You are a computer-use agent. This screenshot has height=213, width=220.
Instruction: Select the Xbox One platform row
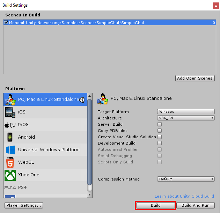pyautogui.click(x=45, y=175)
